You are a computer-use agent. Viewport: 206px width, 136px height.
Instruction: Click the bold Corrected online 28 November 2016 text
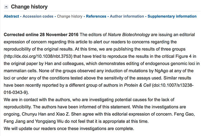41,35
